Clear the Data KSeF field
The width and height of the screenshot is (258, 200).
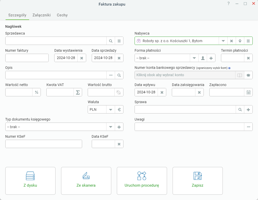119,144
